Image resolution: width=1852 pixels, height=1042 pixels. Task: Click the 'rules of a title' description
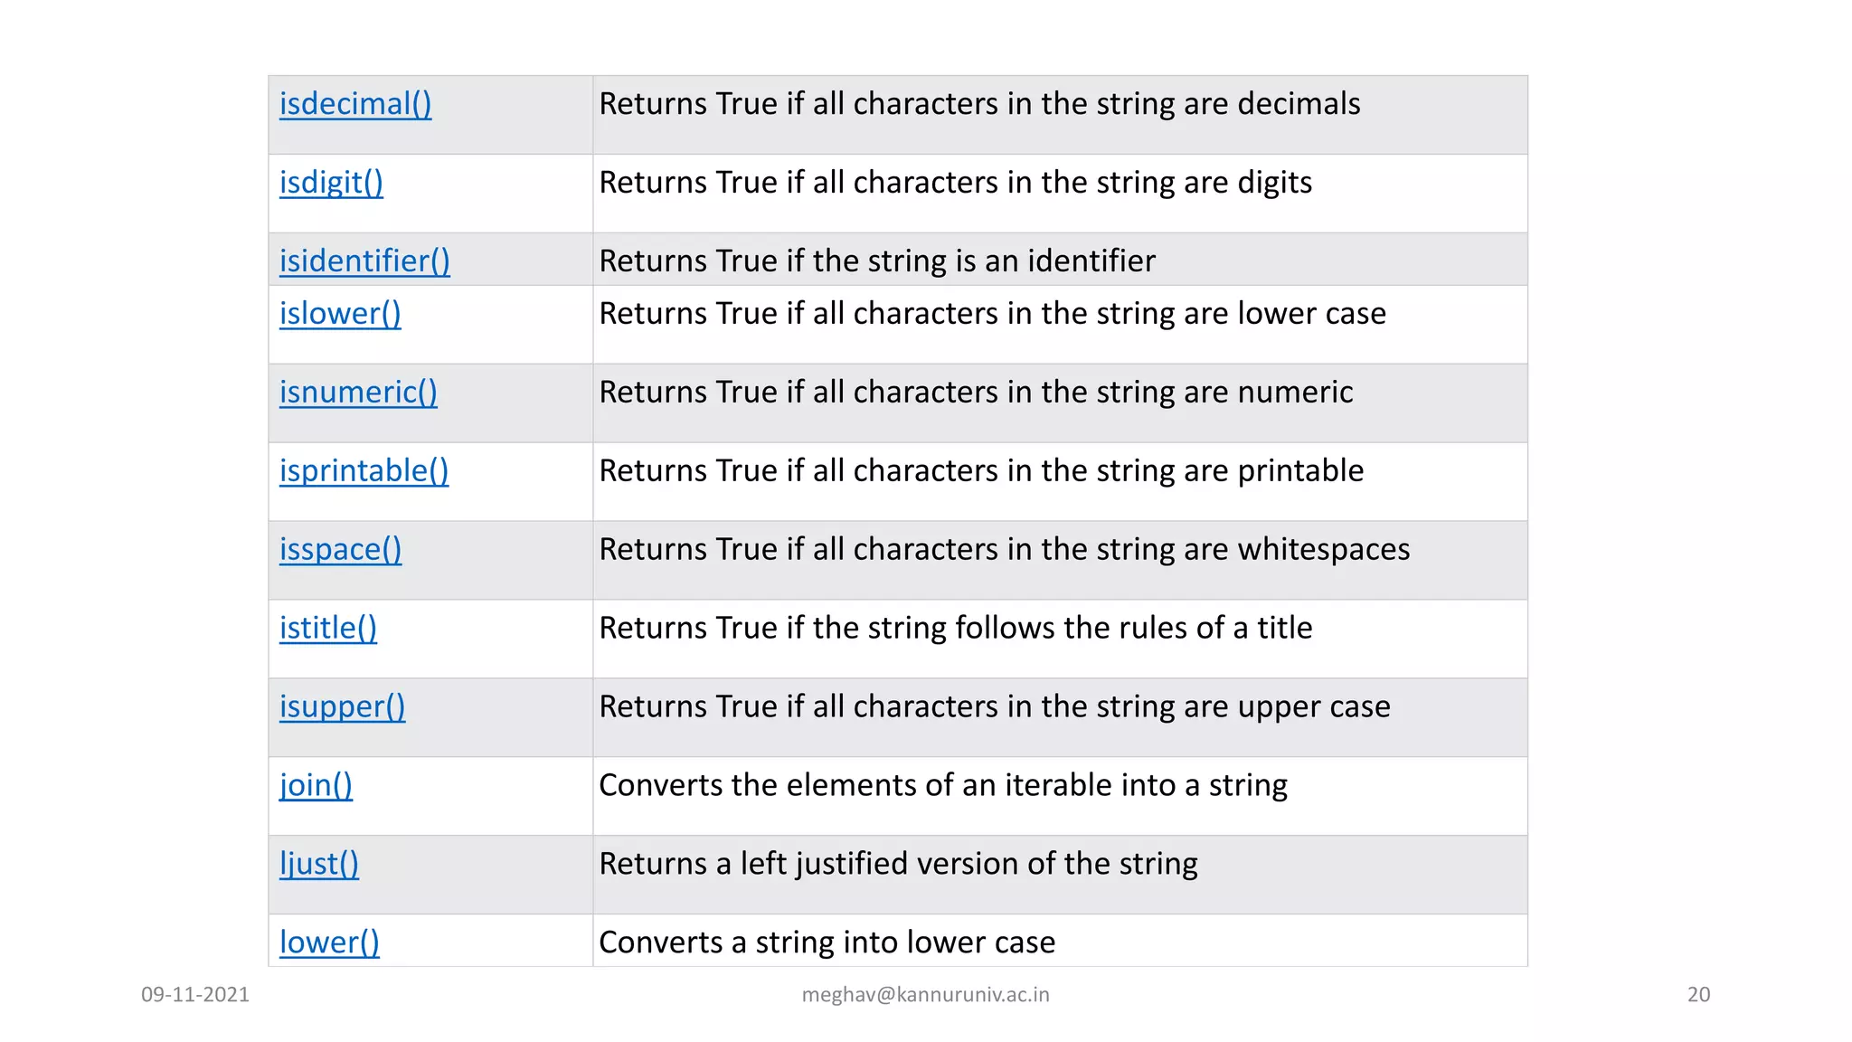pyautogui.click(x=955, y=629)
